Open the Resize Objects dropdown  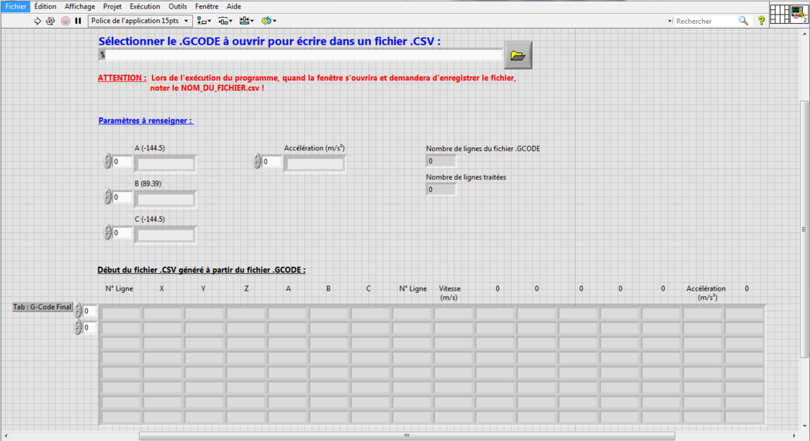click(247, 21)
